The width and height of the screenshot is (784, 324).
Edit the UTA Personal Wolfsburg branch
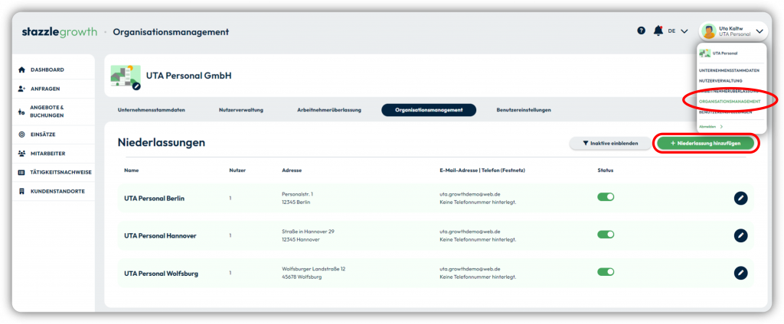tap(740, 273)
